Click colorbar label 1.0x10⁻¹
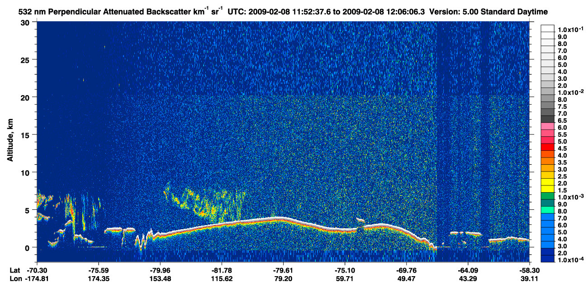 coord(570,29)
